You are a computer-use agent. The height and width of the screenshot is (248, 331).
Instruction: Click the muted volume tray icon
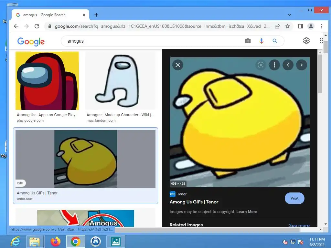285,242
